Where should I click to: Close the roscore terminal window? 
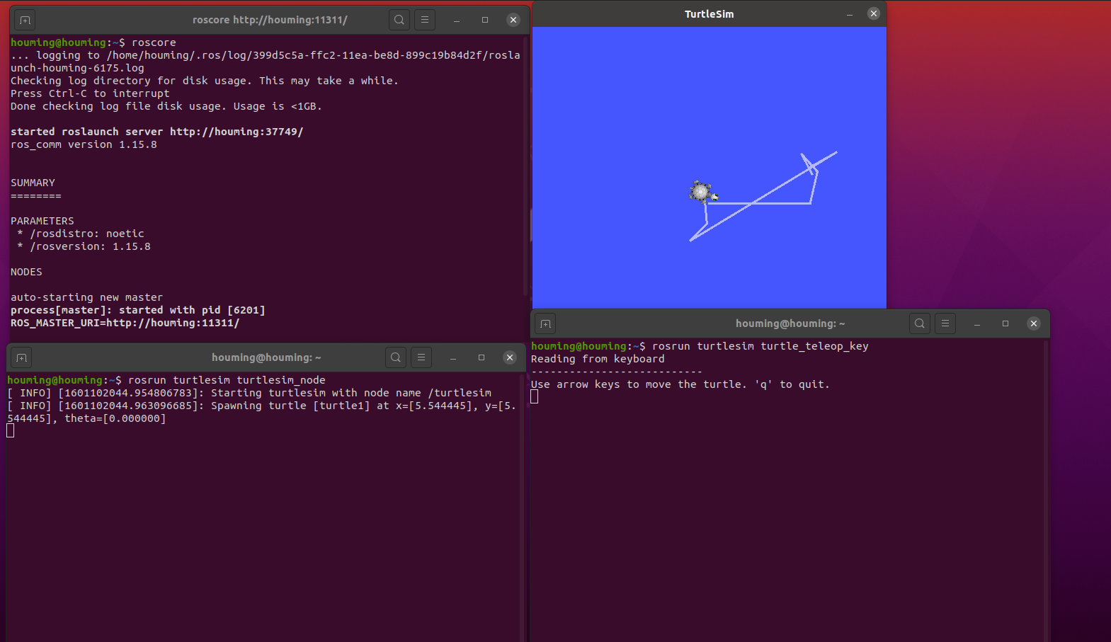pos(513,20)
